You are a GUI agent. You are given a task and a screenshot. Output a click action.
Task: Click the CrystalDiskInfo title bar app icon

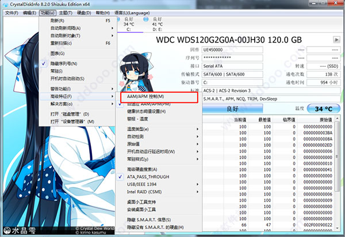click(x=6, y=4)
